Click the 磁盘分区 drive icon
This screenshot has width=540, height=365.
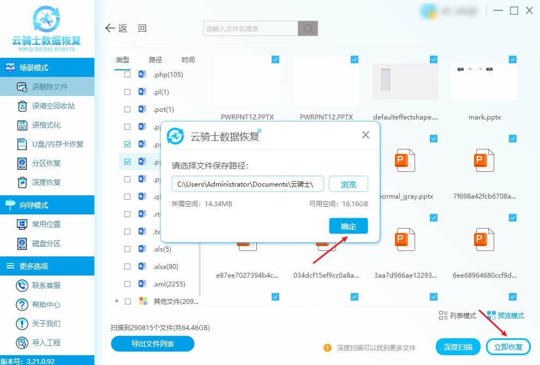coord(22,243)
